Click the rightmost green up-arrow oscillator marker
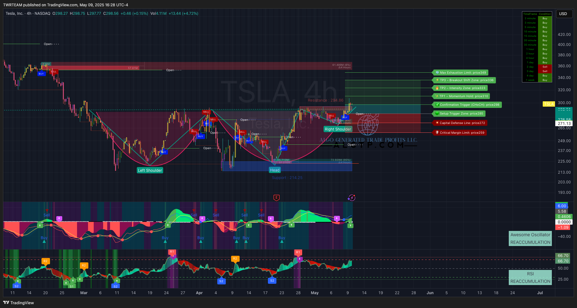 pyautogui.click(x=350, y=225)
